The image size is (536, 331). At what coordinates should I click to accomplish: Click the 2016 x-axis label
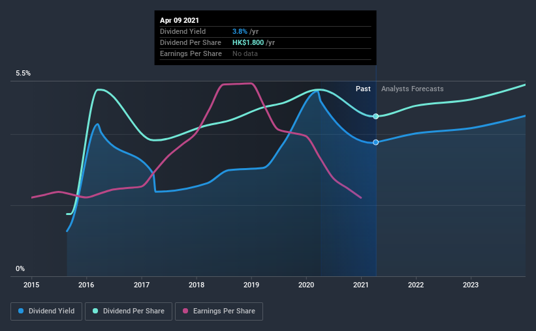86,285
